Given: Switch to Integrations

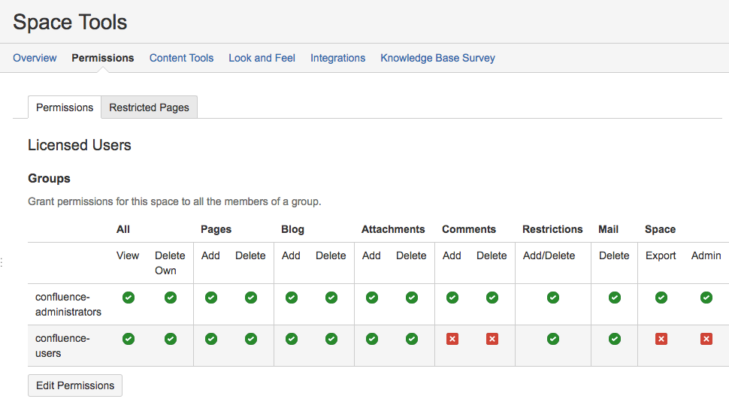Looking at the screenshot, I should pos(338,58).
